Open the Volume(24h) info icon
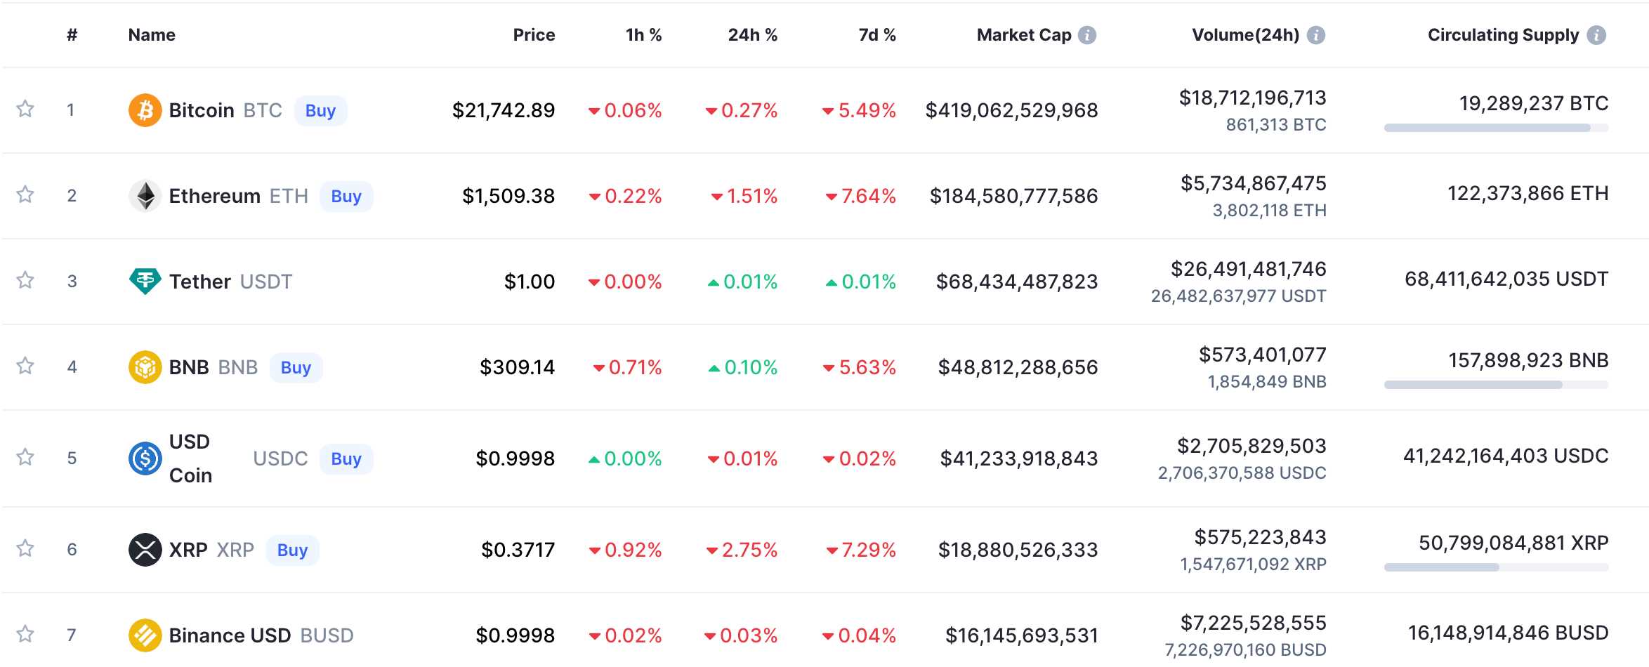 1315,35
